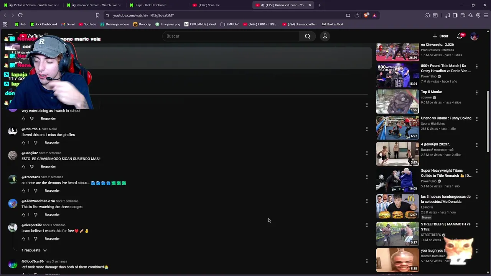The width and height of the screenshot is (491, 276).
Task: Click the YouTube search magnifier button
Action: [x=308, y=36]
